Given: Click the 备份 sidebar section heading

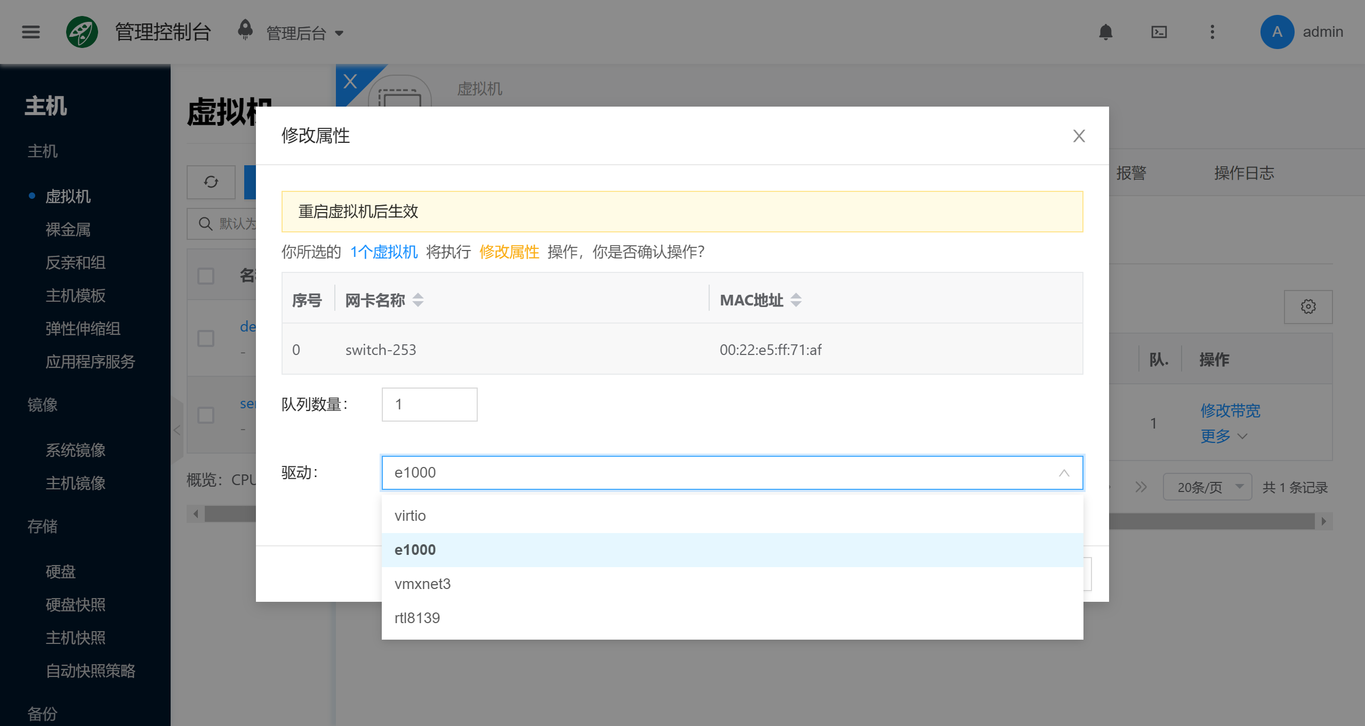Looking at the screenshot, I should tap(43, 714).
